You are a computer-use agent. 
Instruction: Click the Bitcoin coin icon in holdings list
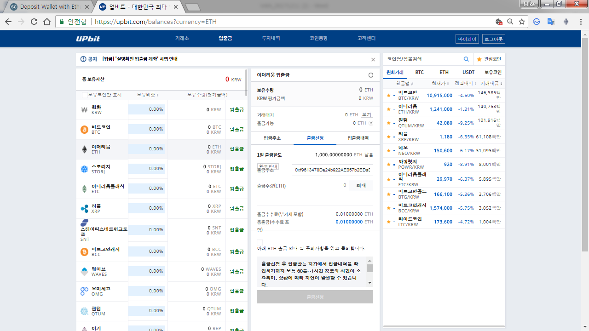[x=84, y=130]
